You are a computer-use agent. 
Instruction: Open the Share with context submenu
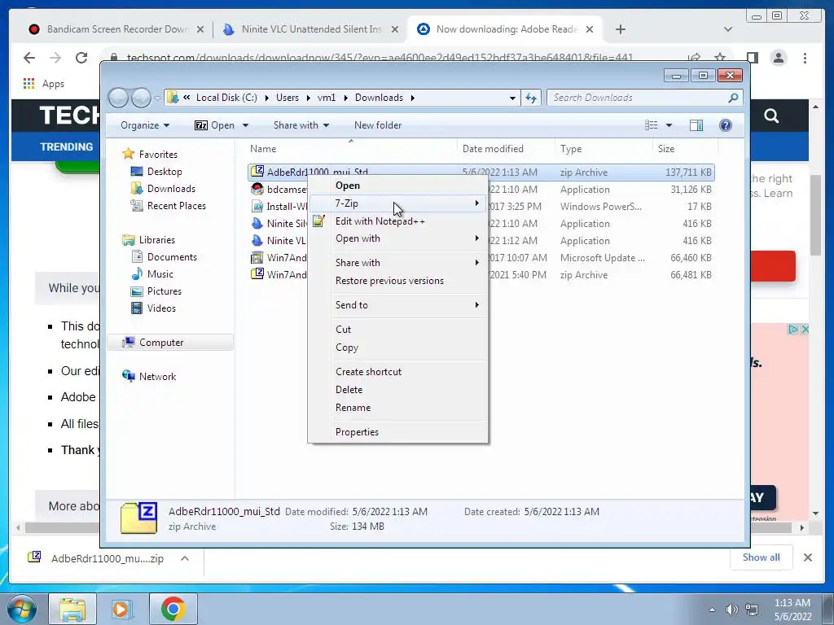point(397,263)
